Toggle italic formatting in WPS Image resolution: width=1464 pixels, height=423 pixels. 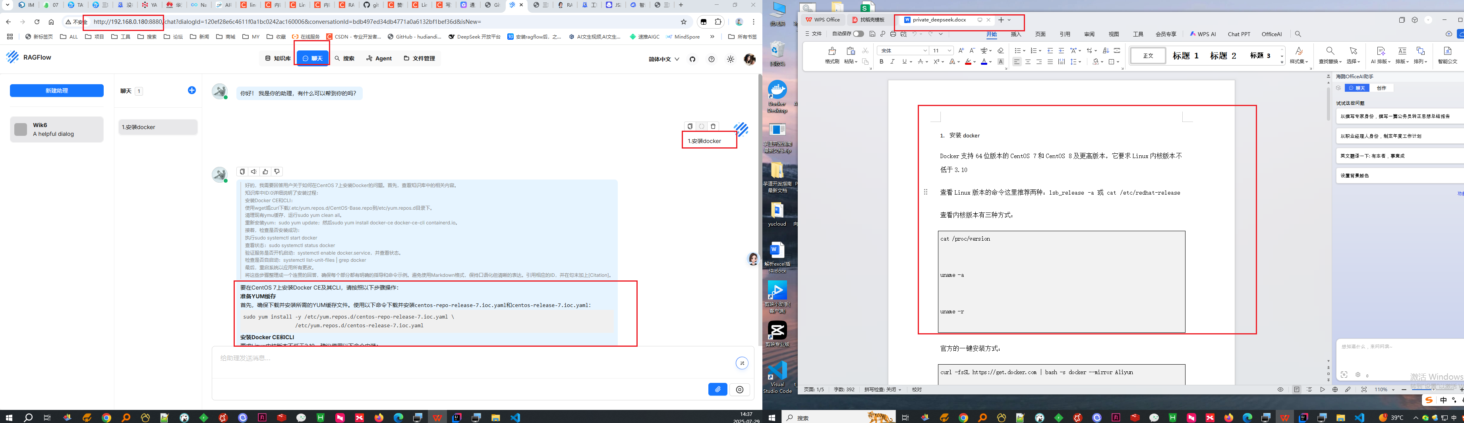pyautogui.click(x=892, y=62)
